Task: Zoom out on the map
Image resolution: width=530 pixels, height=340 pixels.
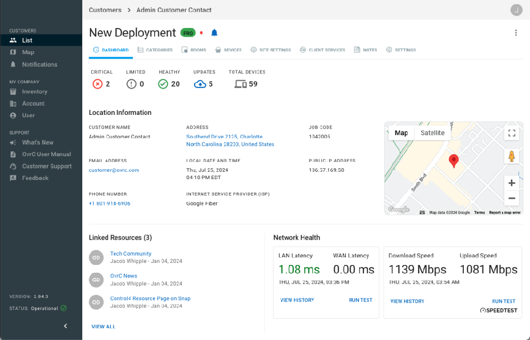Action: 511,198
